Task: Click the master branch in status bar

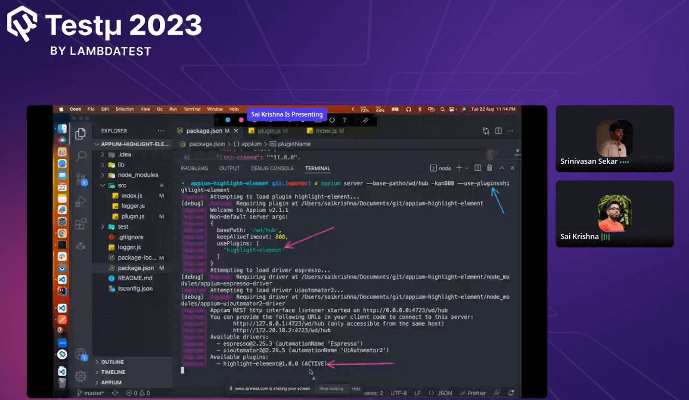Action: pyautogui.click(x=90, y=393)
